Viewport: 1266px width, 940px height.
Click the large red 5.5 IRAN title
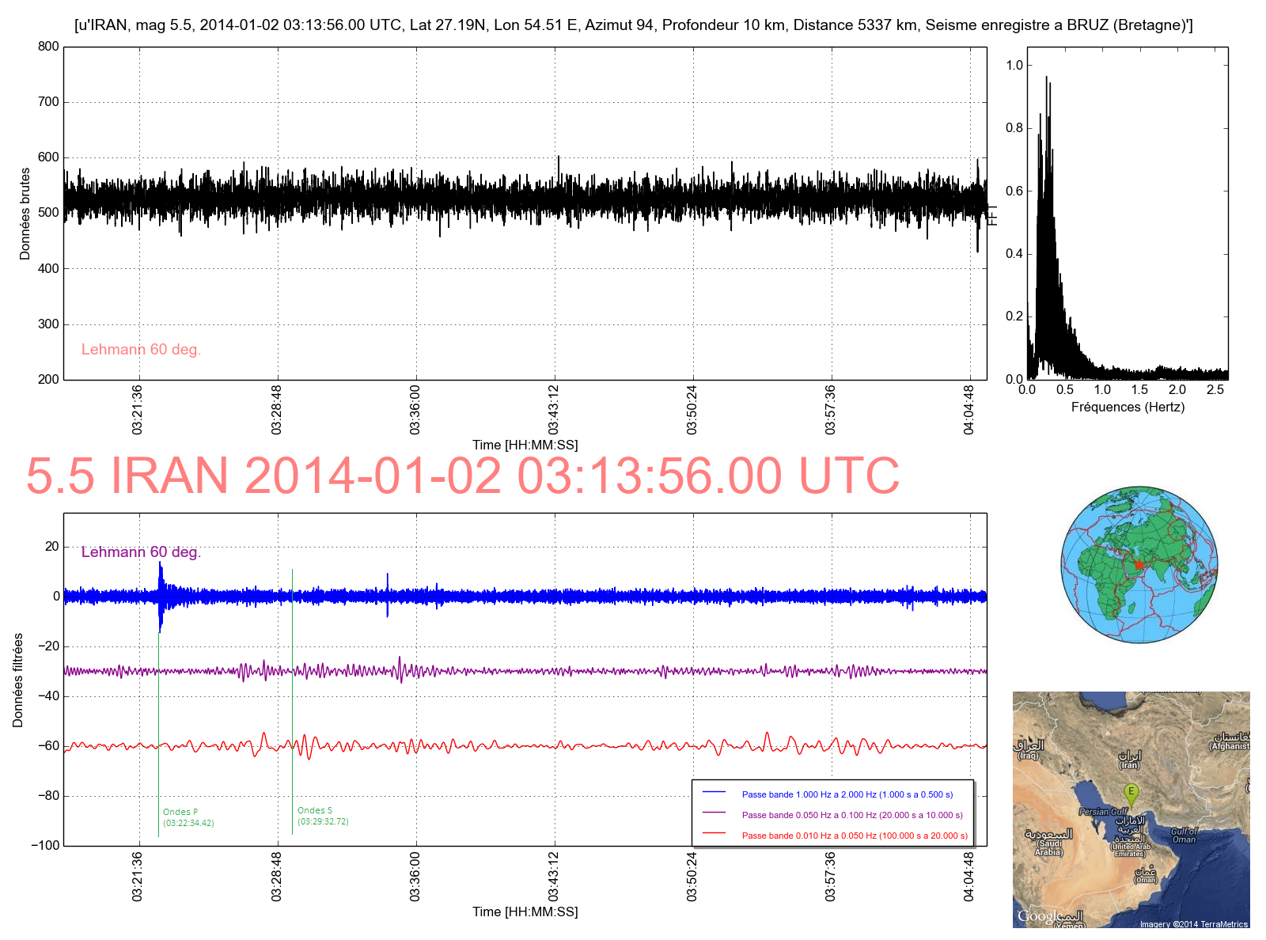[x=462, y=476]
